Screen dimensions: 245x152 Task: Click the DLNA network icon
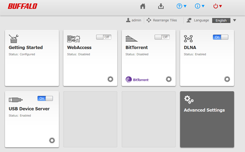(188, 39)
